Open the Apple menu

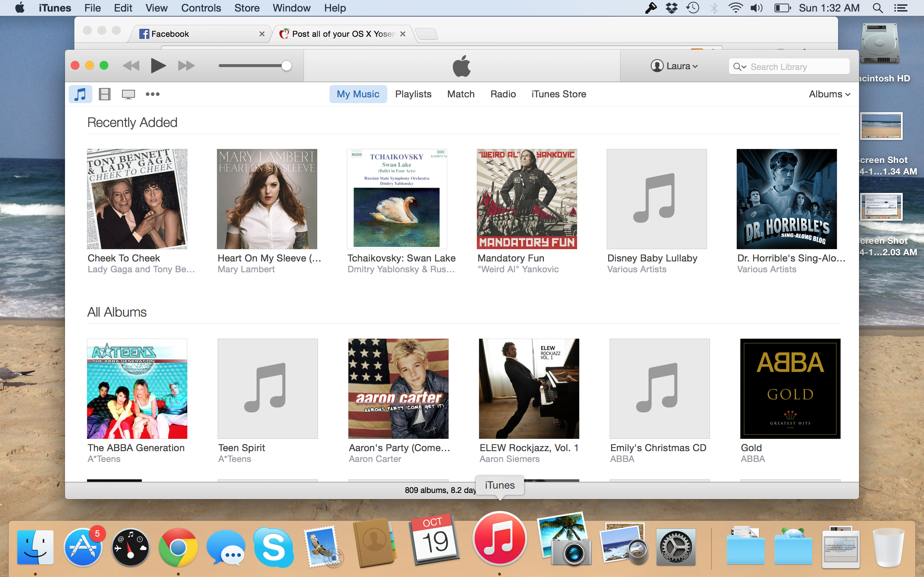20,8
